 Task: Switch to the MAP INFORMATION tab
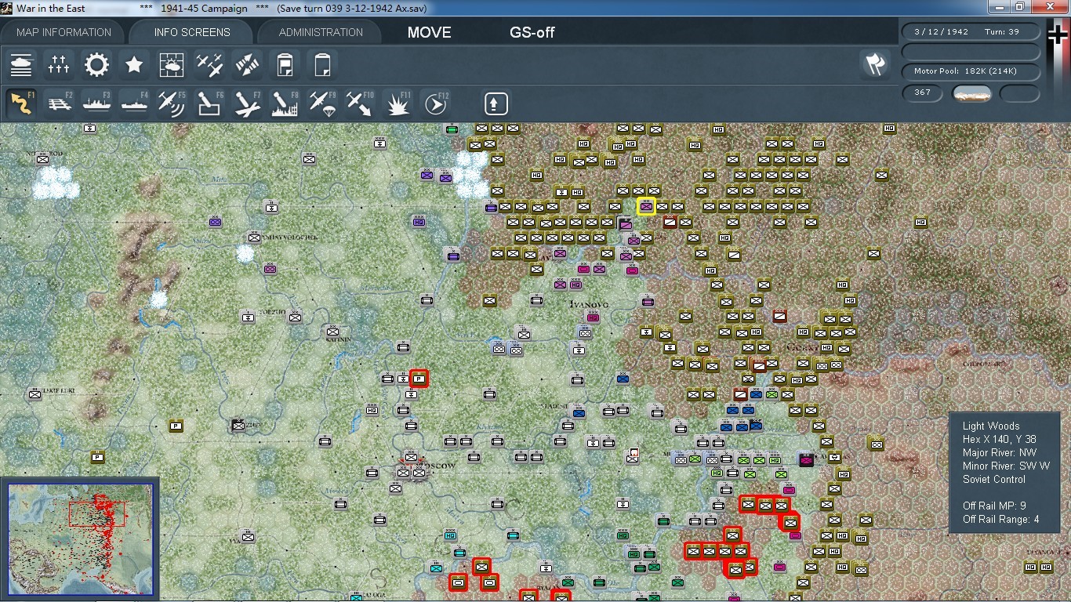[64, 32]
